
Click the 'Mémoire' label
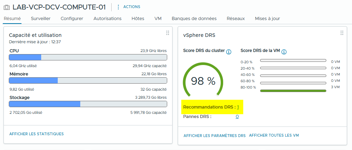[19, 74]
